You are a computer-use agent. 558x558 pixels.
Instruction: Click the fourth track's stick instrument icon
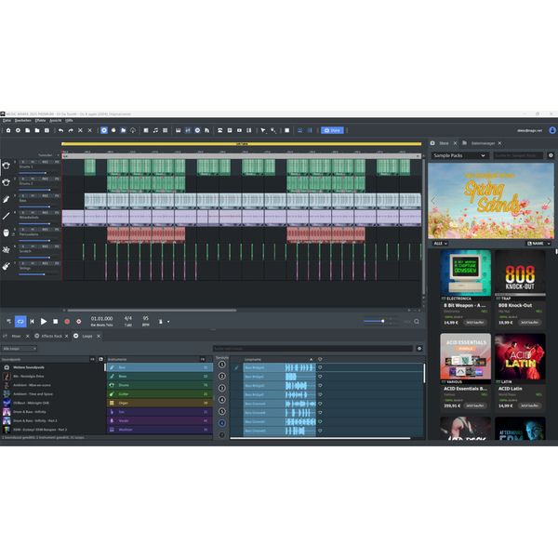point(7,216)
